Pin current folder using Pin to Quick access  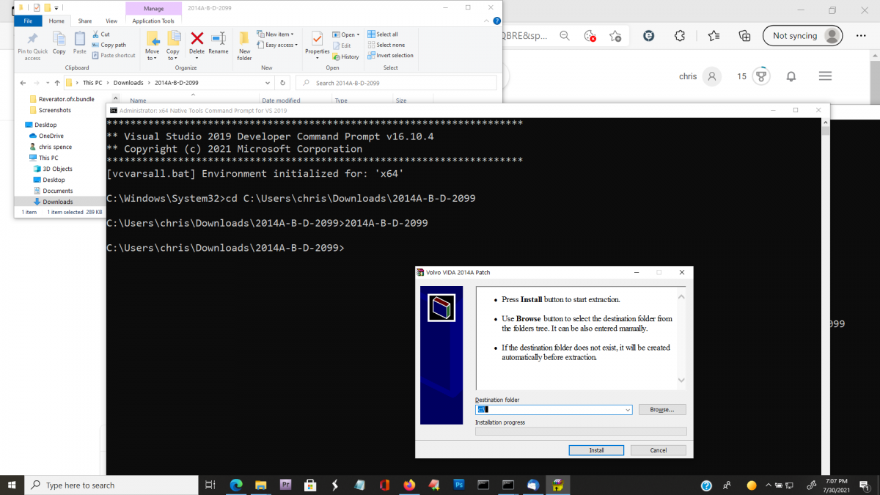(32, 44)
